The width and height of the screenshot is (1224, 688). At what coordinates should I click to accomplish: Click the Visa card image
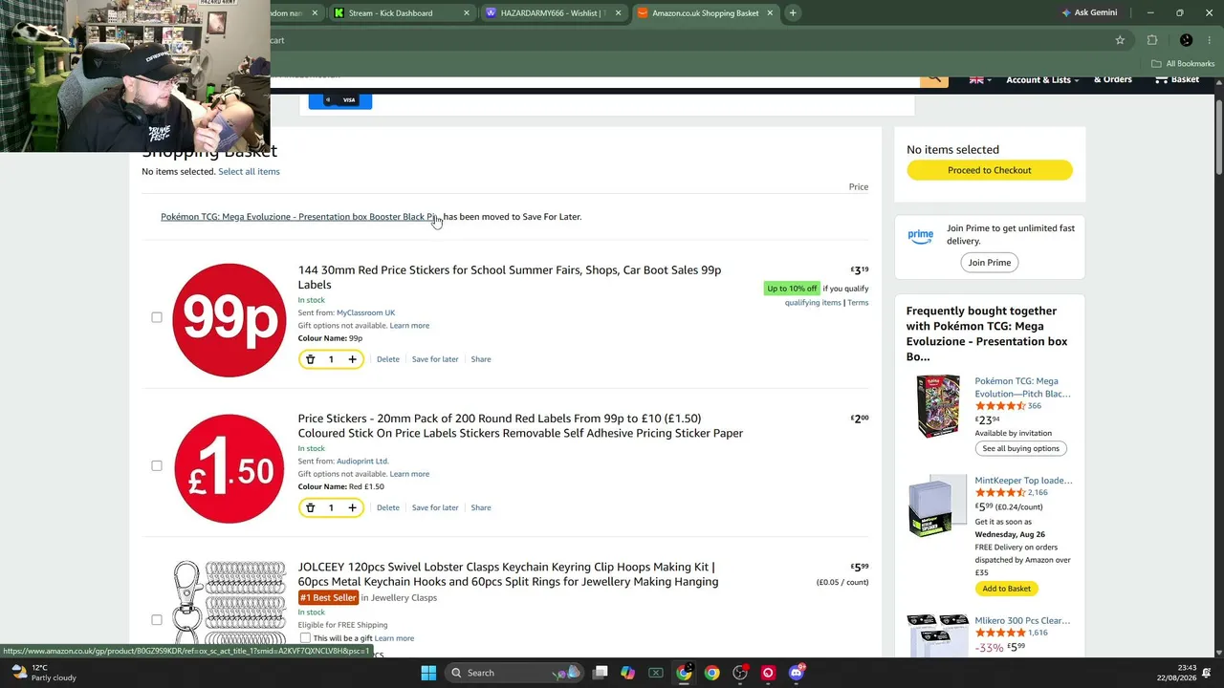pyautogui.click(x=340, y=100)
